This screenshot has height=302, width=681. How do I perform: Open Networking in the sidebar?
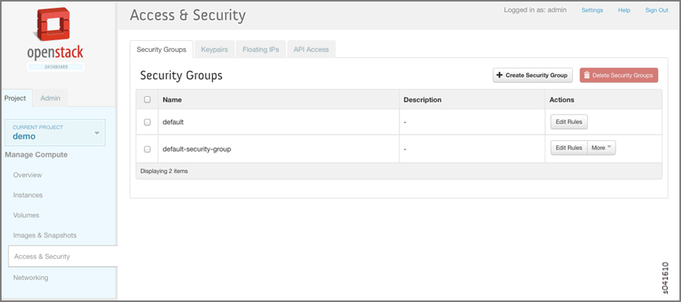[x=31, y=278]
